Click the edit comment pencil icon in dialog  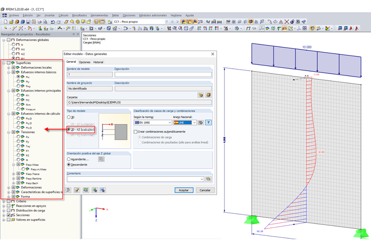pyautogui.click(x=77, y=190)
